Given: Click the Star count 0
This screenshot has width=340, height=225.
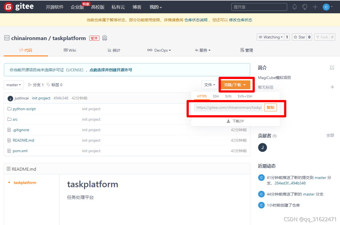Looking at the screenshot, I should (x=309, y=37).
